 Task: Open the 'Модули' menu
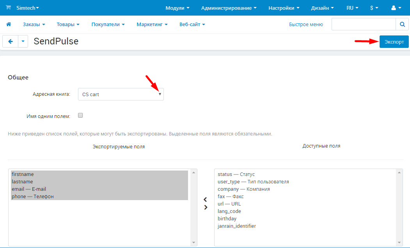tap(177, 8)
